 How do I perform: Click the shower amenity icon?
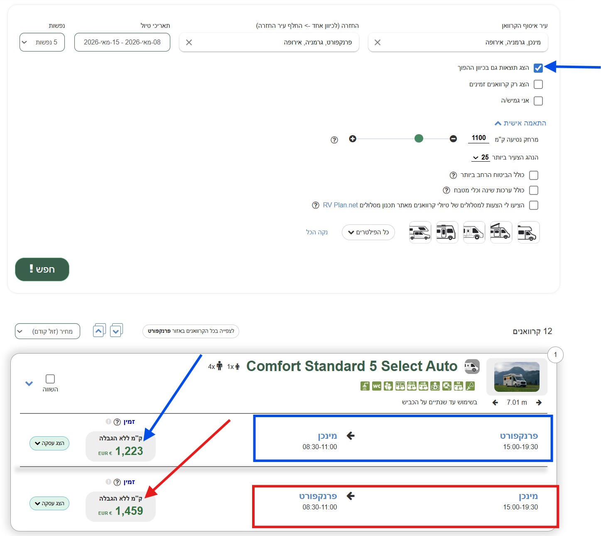364,386
